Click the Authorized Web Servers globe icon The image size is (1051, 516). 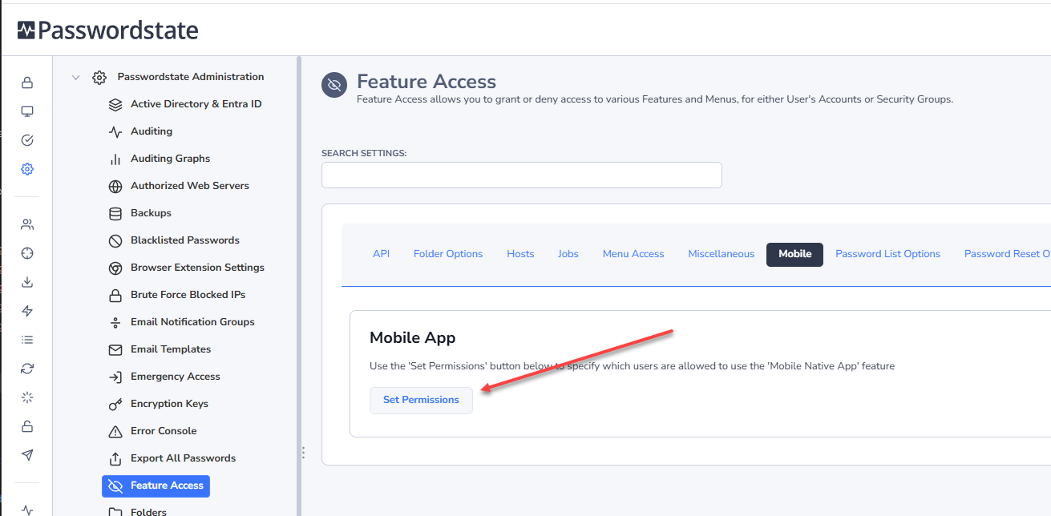tap(115, 186)
